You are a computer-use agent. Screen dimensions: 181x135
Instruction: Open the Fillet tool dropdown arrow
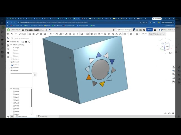pyautogui.click(x=54, y=34)
